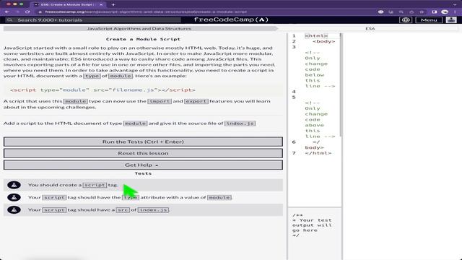
Task: Click the flask icon beside 'create a script tag' test
Action: (x=14, y=185)
